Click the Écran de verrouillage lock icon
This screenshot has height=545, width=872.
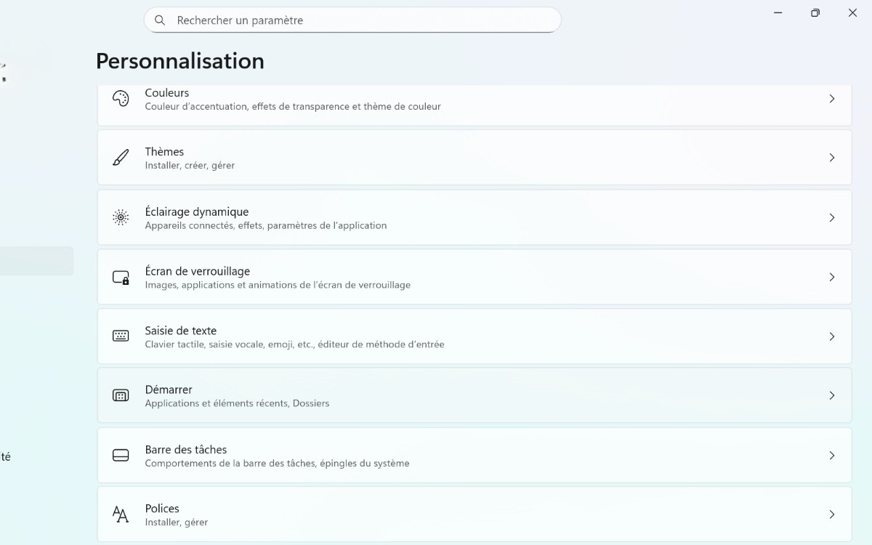click(x=121, y=277)
